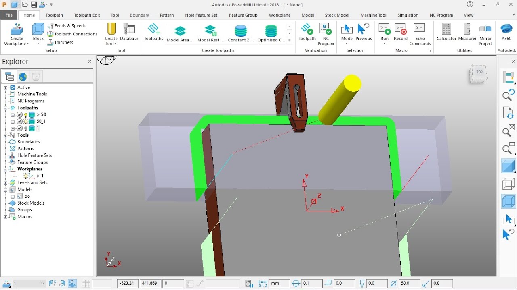Close the Explorer panel
This screenshot has height=290, width=517.
[90, 62]
